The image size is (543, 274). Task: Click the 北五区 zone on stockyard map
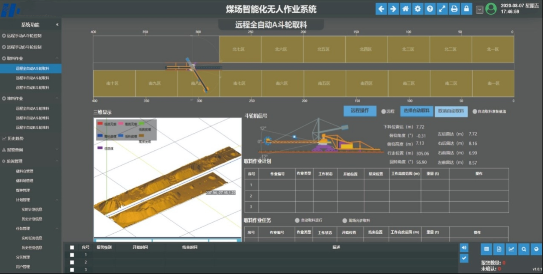click(323, 49)
